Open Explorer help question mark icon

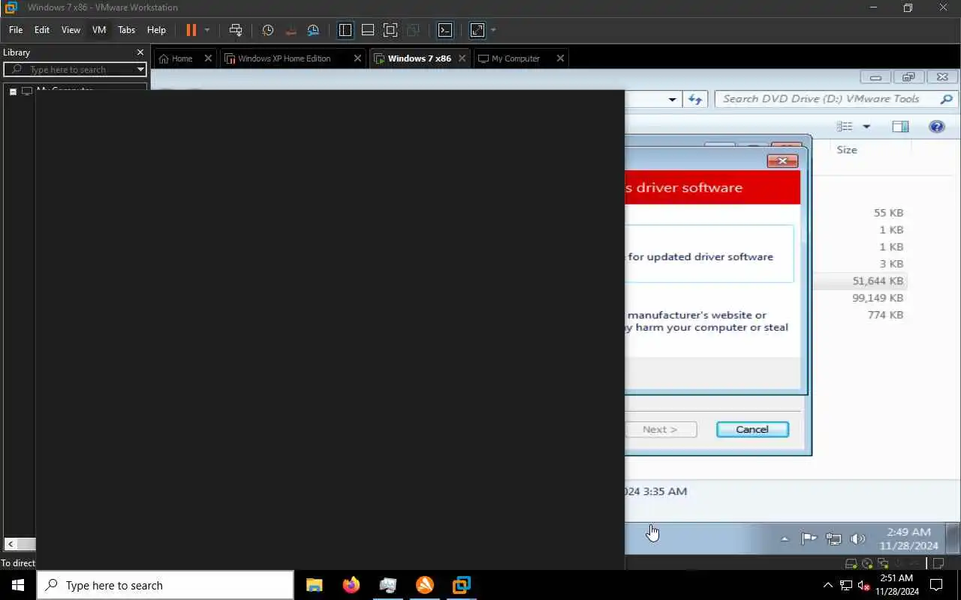click(936, 127)
